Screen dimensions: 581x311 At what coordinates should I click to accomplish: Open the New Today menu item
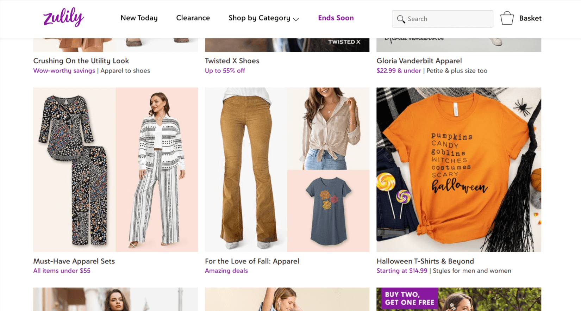139,18
